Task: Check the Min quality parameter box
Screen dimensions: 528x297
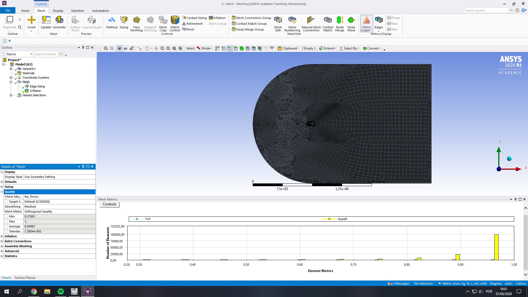Action: point(6,216)
